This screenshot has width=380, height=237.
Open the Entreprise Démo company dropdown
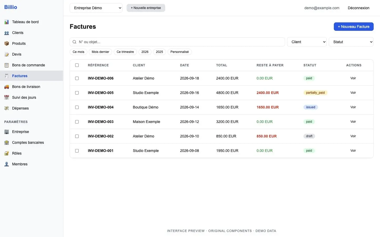click(96, 8)
